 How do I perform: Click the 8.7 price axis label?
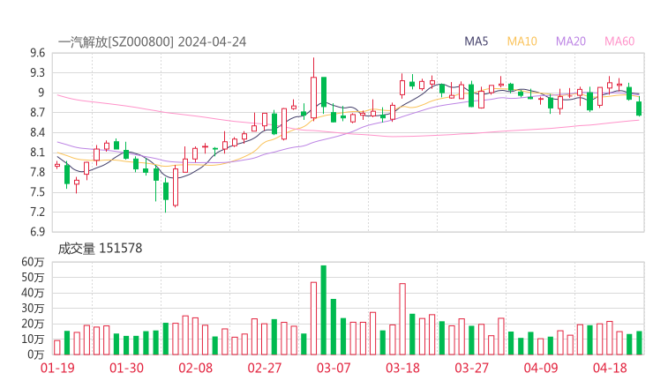click(x=37, y=112)
